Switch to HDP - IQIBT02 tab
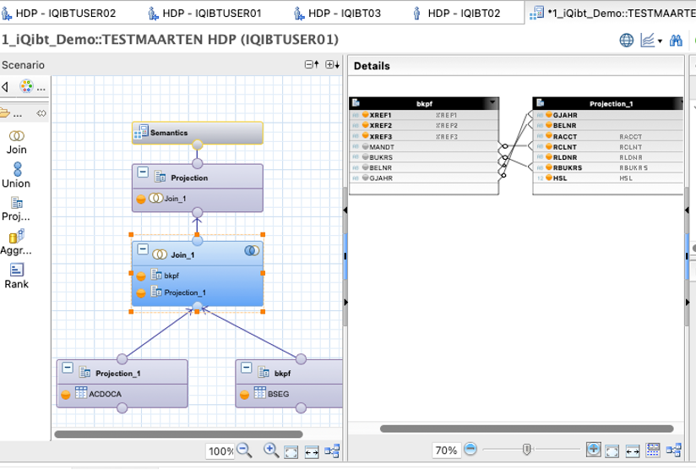Viewport: 696px width, 470px height. (x=456, y=14)
